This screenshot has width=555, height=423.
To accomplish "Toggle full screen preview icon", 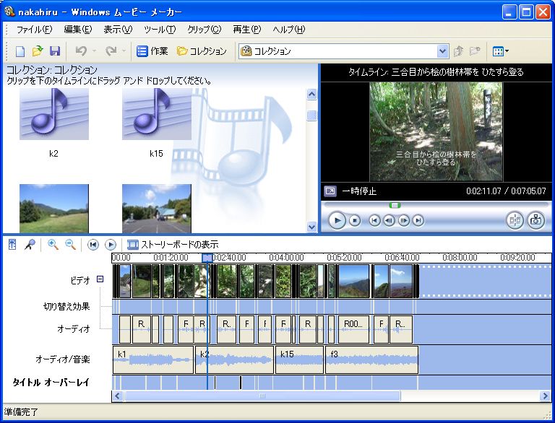I will tap(330, 191).
